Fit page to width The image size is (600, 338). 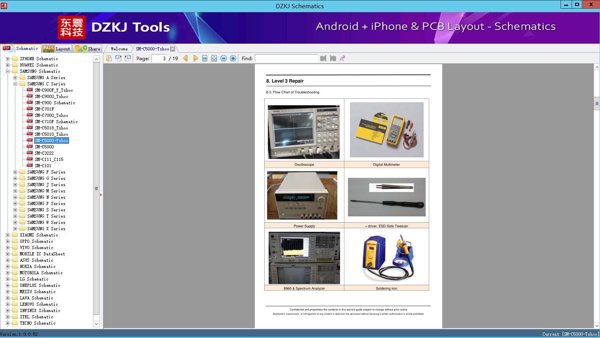click(x=205, y=58)
